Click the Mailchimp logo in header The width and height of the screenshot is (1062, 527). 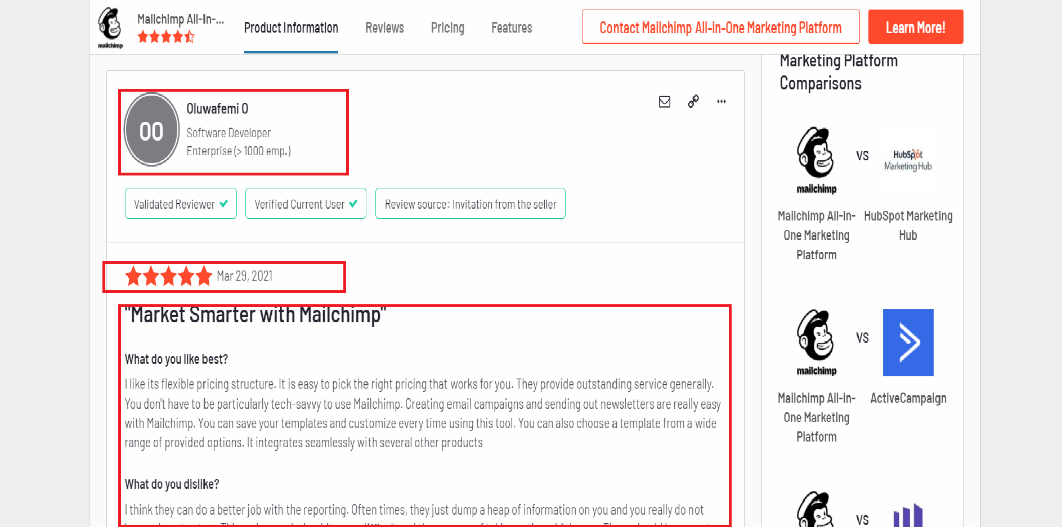click(110, 28)
